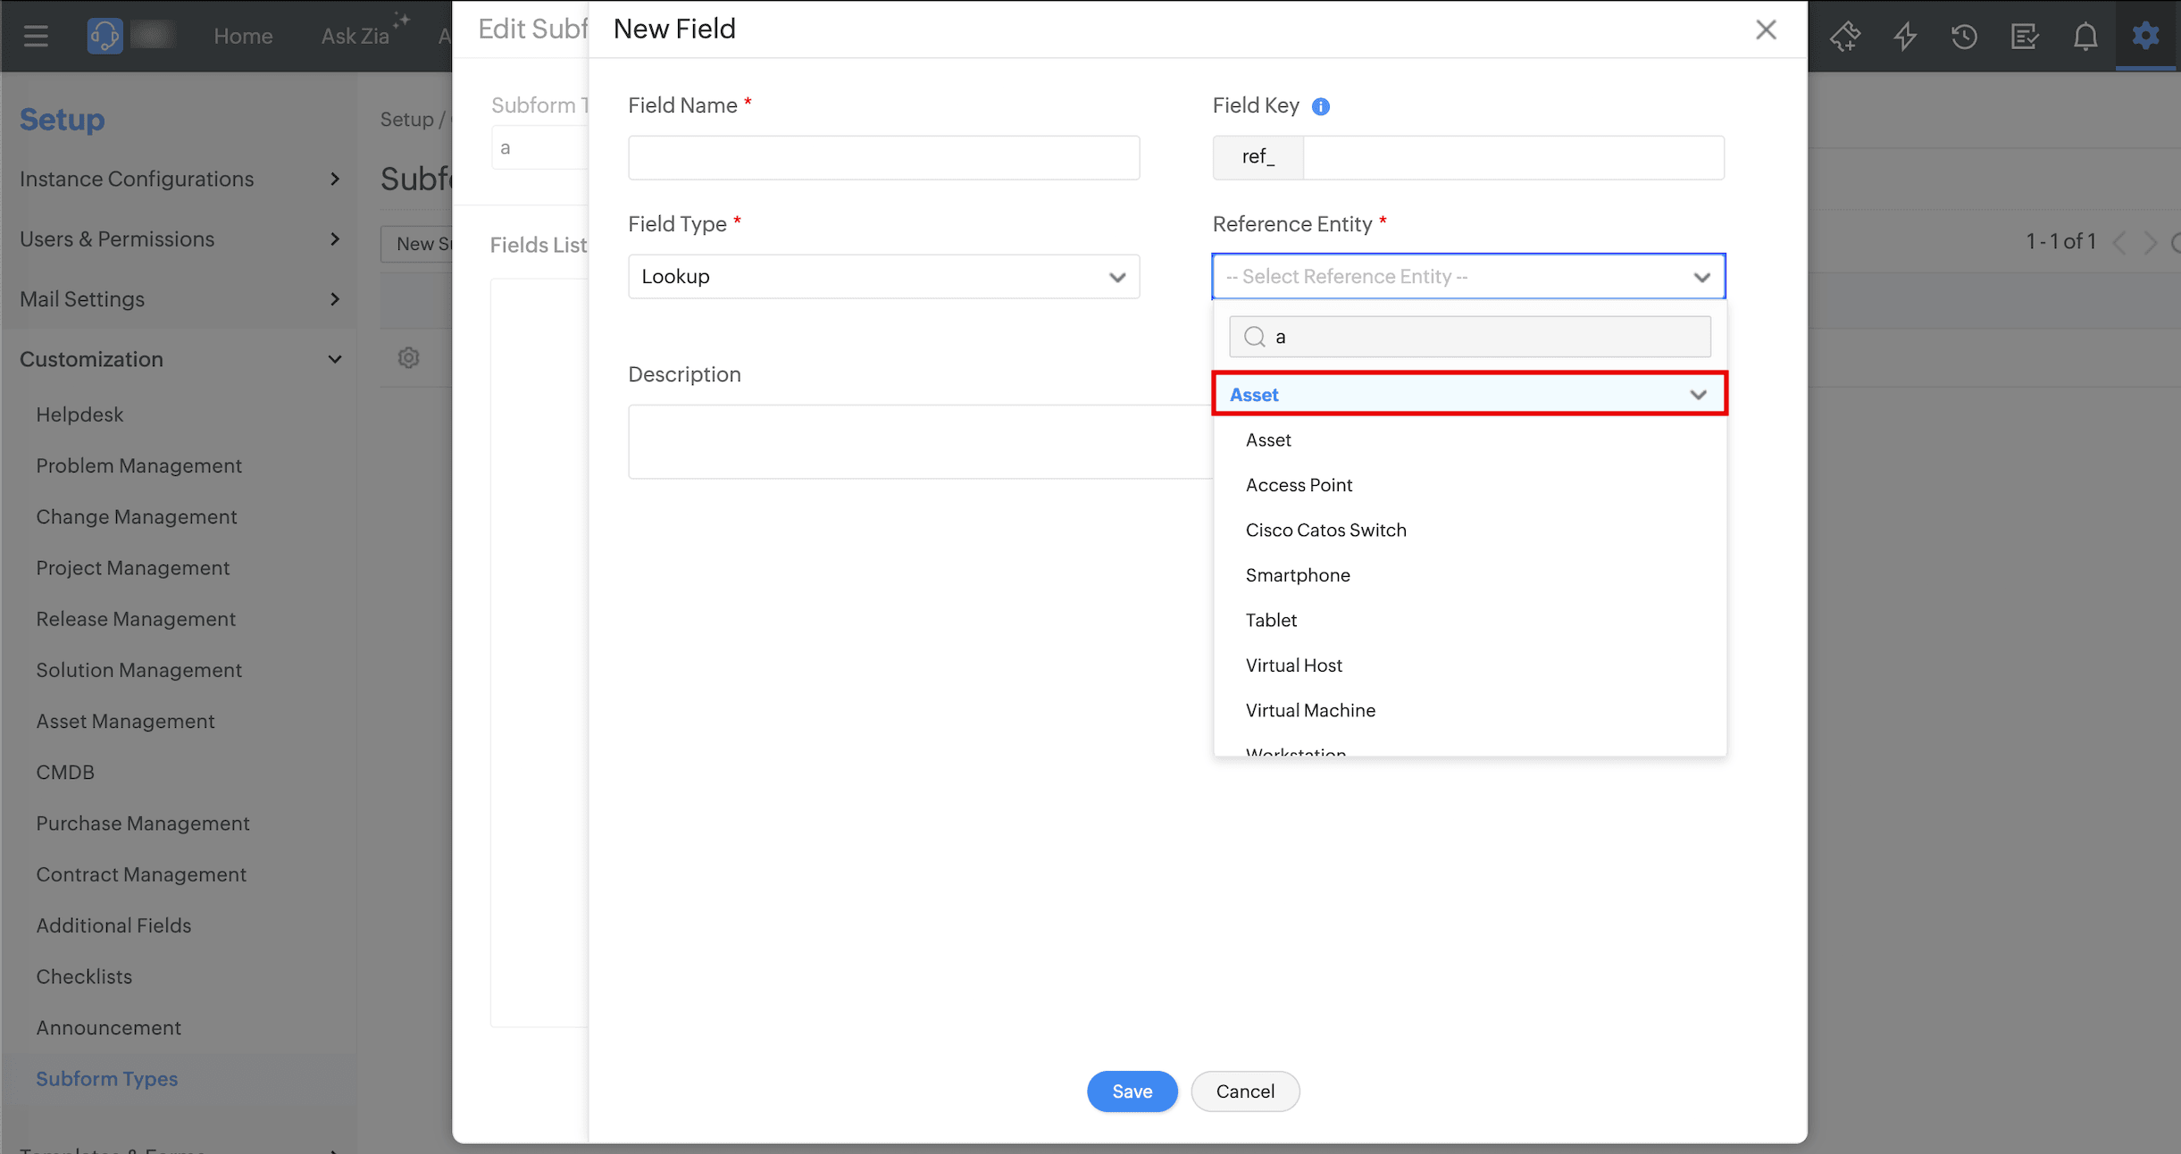This screenshot has width=2181, height=1154.
Task: Close the New Field dialog
Action: coord(1766,30)
